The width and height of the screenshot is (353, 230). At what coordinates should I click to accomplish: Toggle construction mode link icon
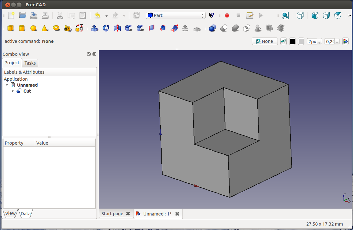[284, 41]
